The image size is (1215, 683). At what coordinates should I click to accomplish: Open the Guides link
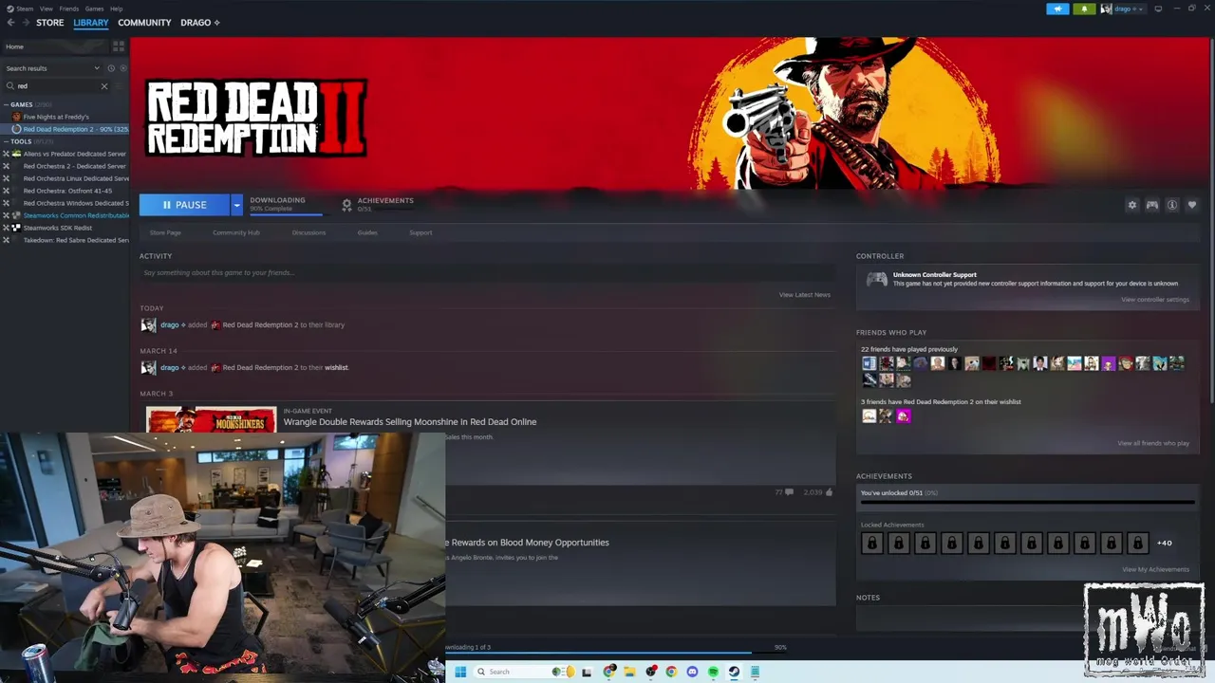(x=367, y=232)
